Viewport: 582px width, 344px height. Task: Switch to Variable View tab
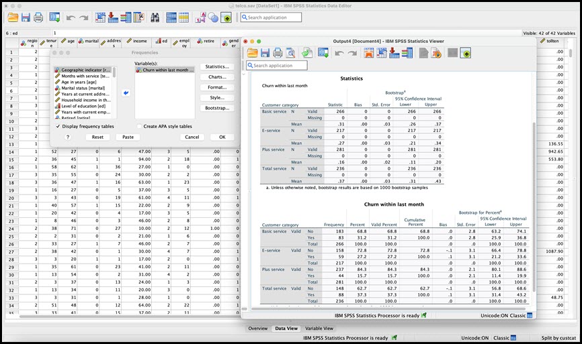click(319, 329)
